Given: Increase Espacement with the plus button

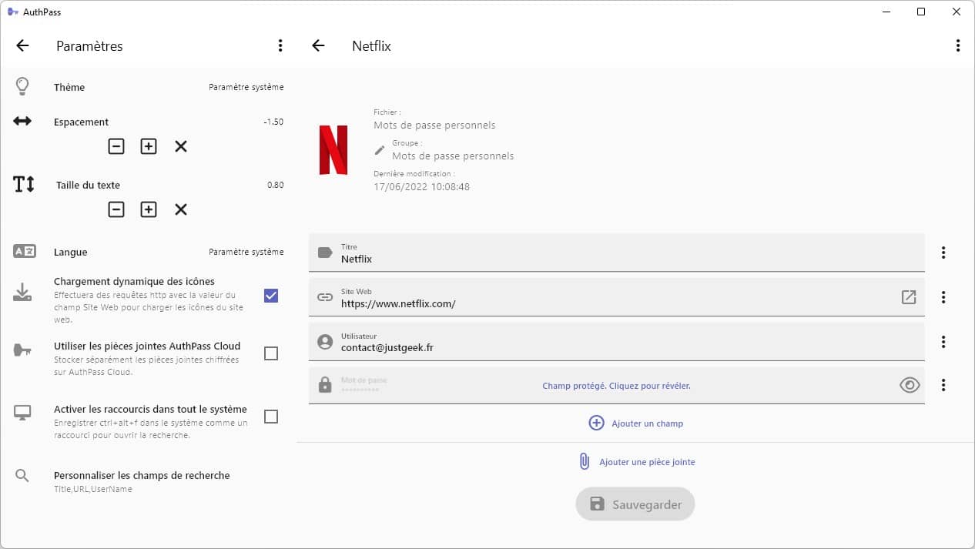Looking at the screenshot, I should point(149,146).
